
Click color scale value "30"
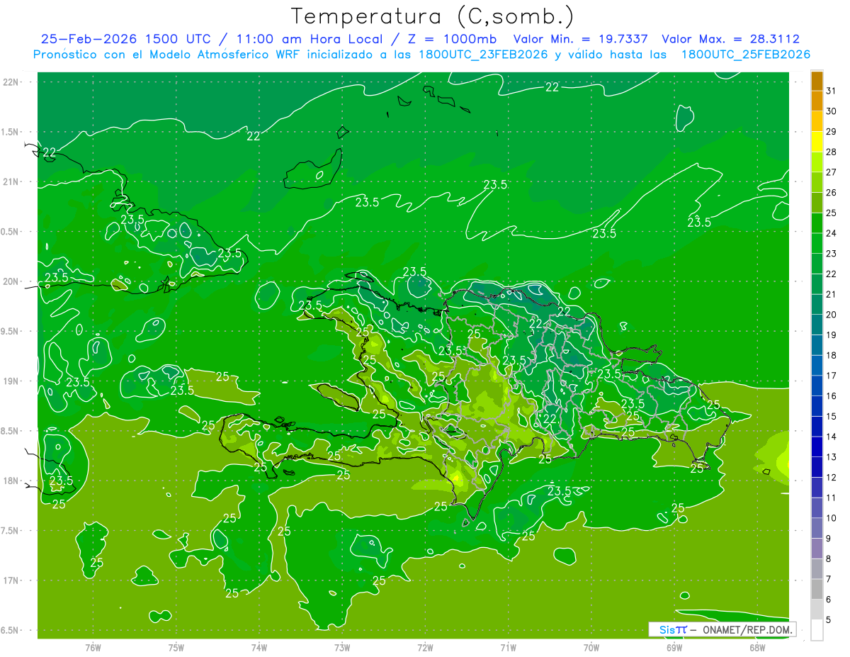(831, 111)
